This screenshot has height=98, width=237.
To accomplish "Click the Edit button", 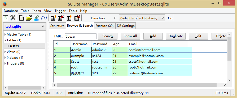I will point(199,36).
